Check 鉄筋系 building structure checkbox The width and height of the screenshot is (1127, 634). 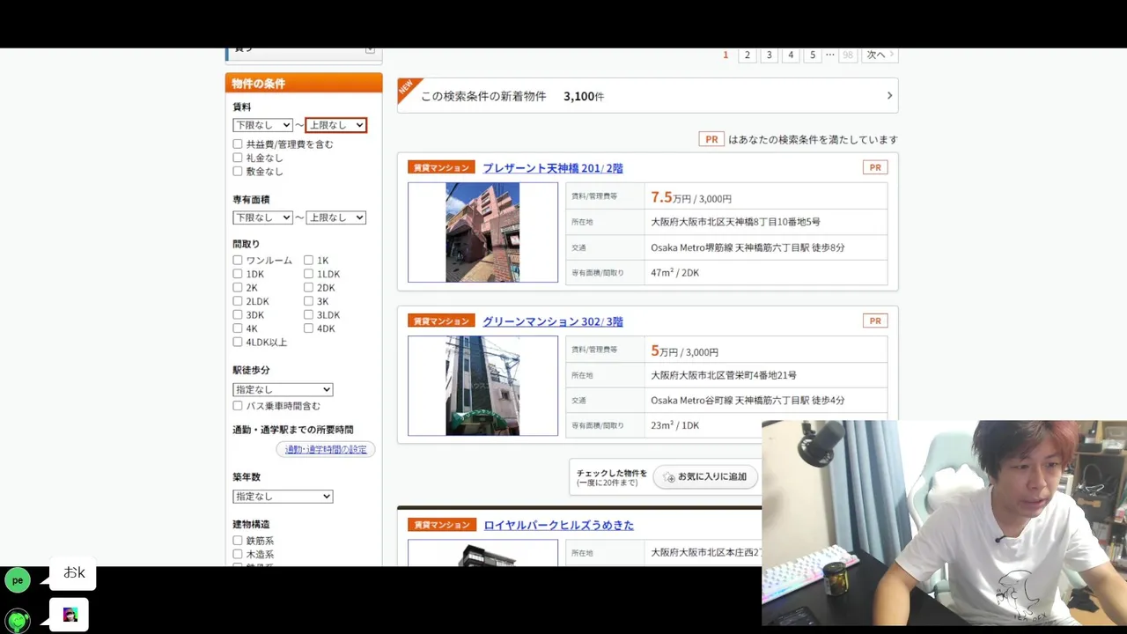coord(238,541)
